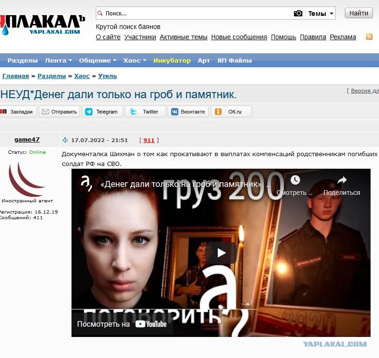This screenshot has height=358, width=379.
Task: Click the topic heading НЕУД*Денег дали только на гроб
Action: pyautogui.click(x=118, y=94)
